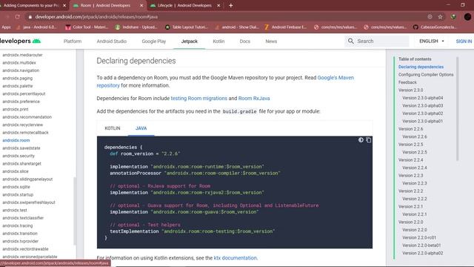
Task: Open the Kotlin nav item
Action: (x=218, y=42)
